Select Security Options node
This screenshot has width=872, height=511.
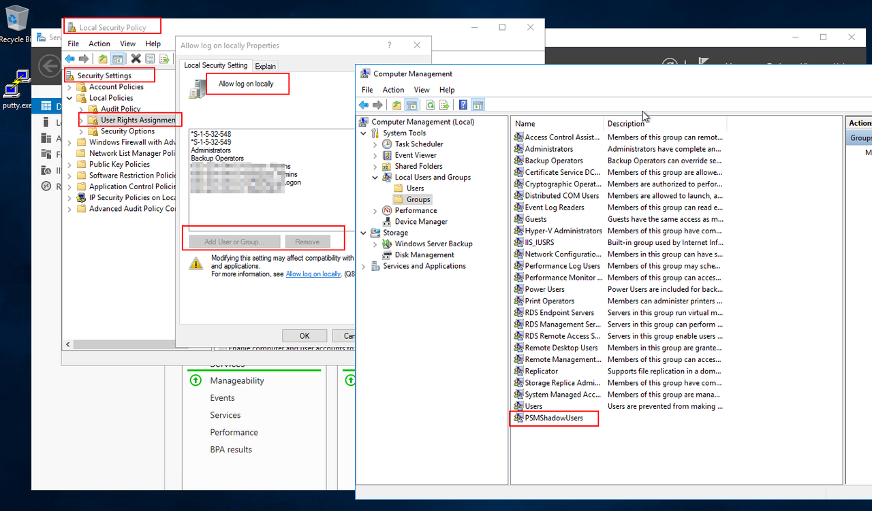point(128,131)
